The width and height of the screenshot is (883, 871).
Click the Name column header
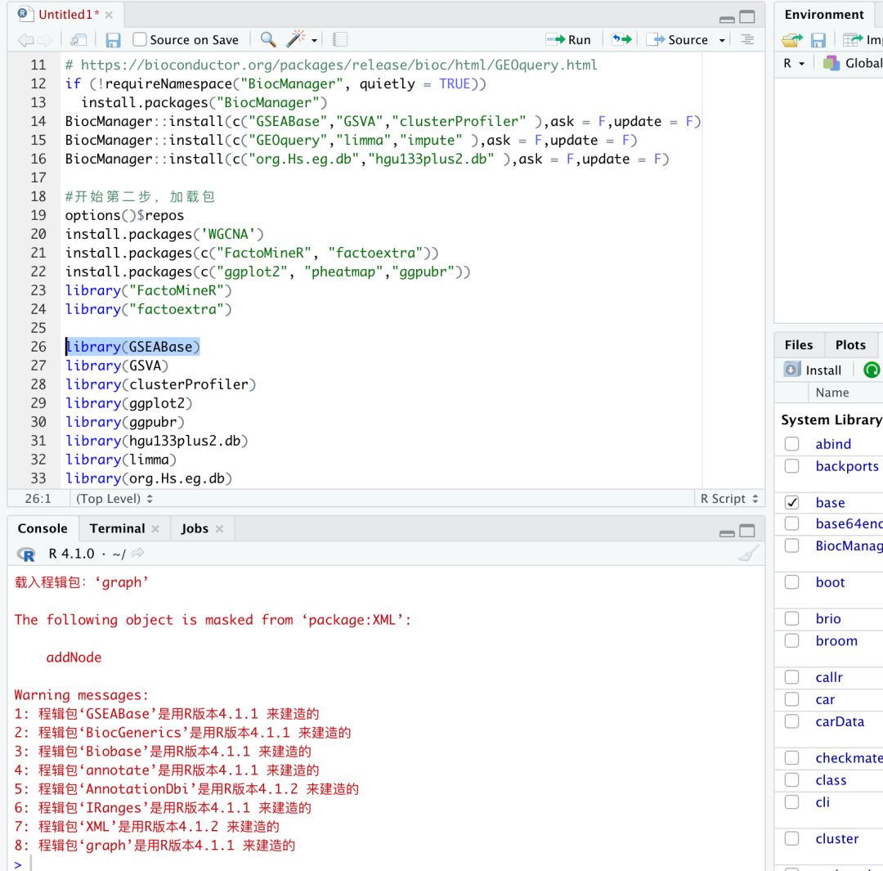point(831,393)
